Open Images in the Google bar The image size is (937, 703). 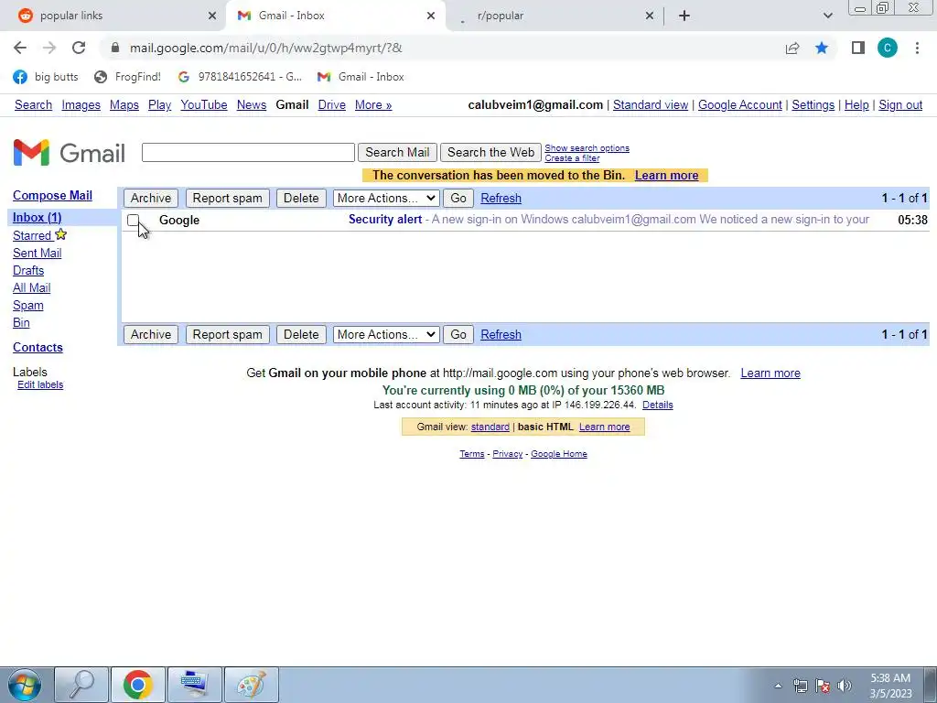(x=81, y=104)
